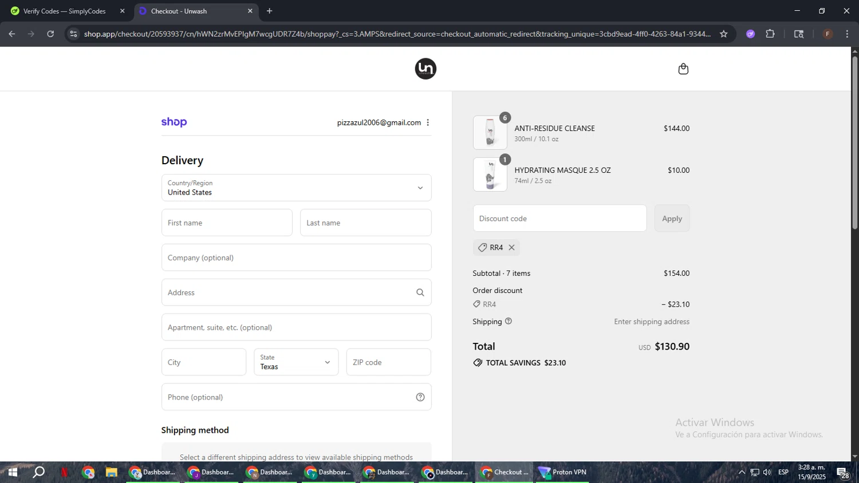This screenshot has height=483, width=859.
Task: Bookmark this page with the star icon
Action: coord(724,34)
